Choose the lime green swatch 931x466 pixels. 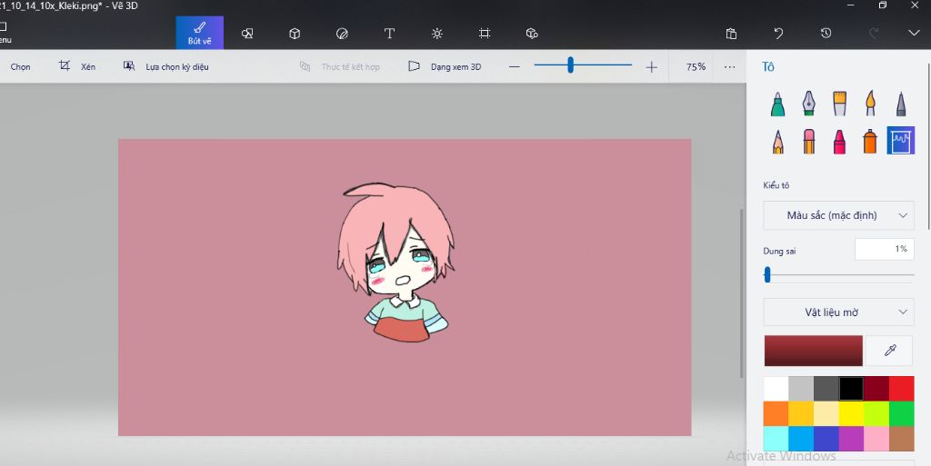point(876,414)
